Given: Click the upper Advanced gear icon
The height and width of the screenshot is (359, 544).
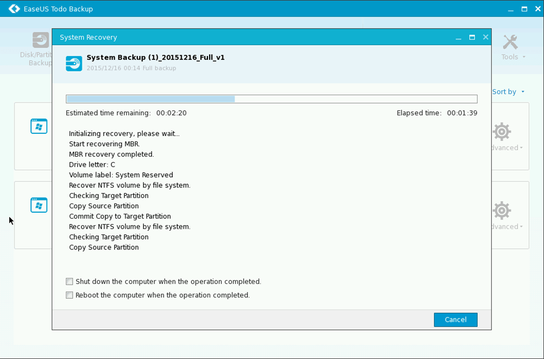Looking at the screenshot, I should click(502, 132).
